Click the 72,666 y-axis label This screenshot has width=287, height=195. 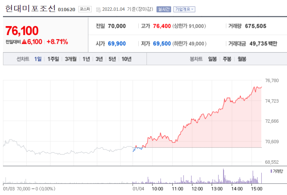coord(272,121)
